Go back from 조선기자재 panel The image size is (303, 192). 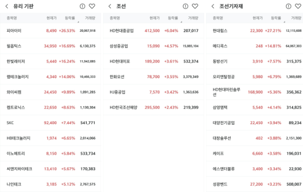pyautogui.click(x=213, y=6)
